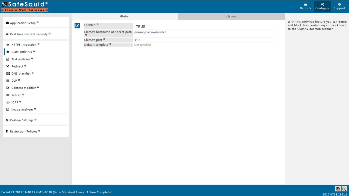
Task: Click the info icon next to Text analyzer
Action: [32, 59]
